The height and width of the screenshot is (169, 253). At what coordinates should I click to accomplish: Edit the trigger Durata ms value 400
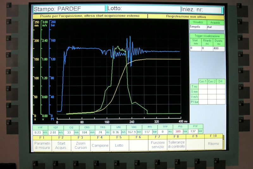tap(219, 48)
